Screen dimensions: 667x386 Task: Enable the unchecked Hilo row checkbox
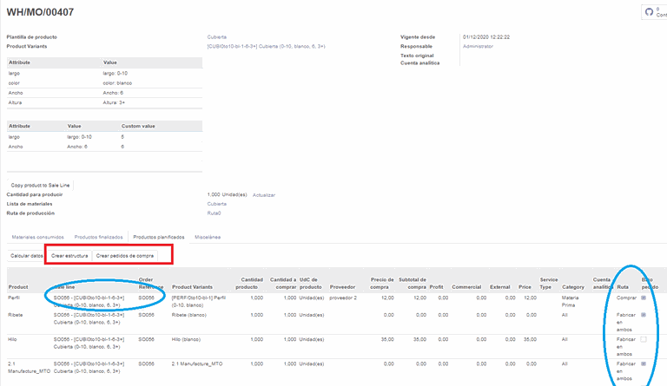point(643,340)
